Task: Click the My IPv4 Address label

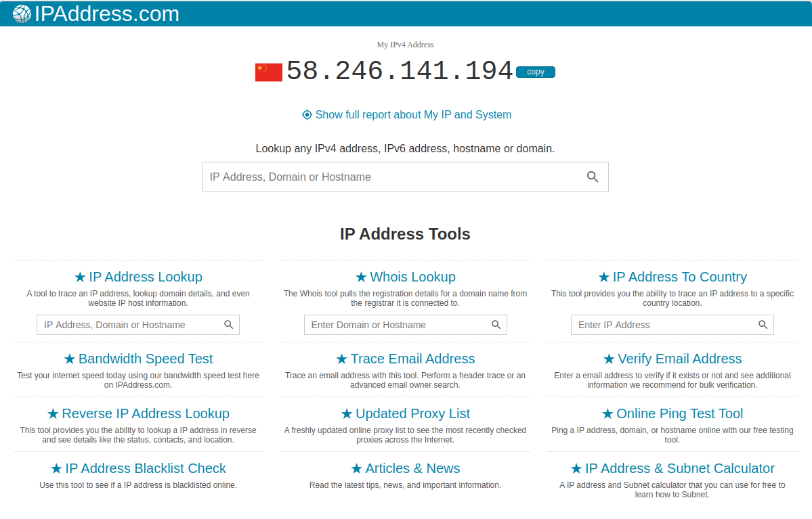Action: (406, 45)
